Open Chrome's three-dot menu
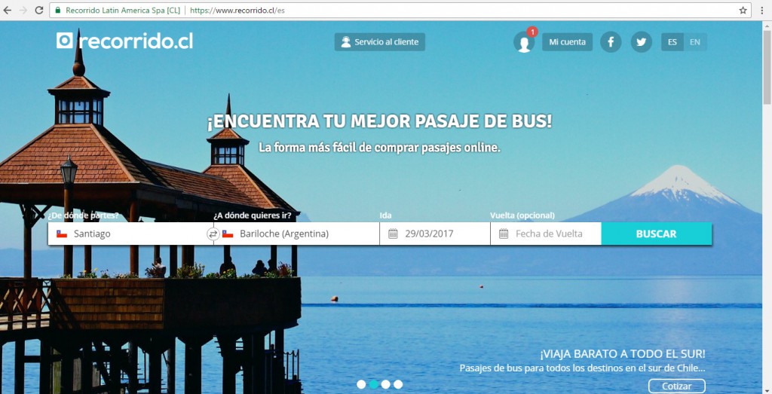Screen dimensions: 772x394 pos(761,10)
